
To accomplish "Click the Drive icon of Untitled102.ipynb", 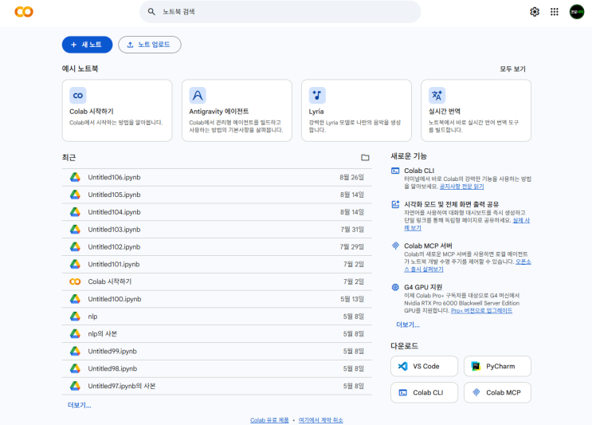I will pyautogui.click(x=75, y=246).
